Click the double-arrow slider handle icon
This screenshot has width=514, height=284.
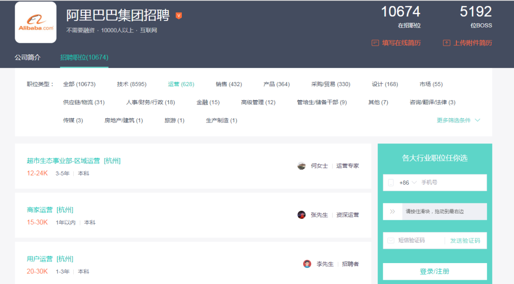392,211
